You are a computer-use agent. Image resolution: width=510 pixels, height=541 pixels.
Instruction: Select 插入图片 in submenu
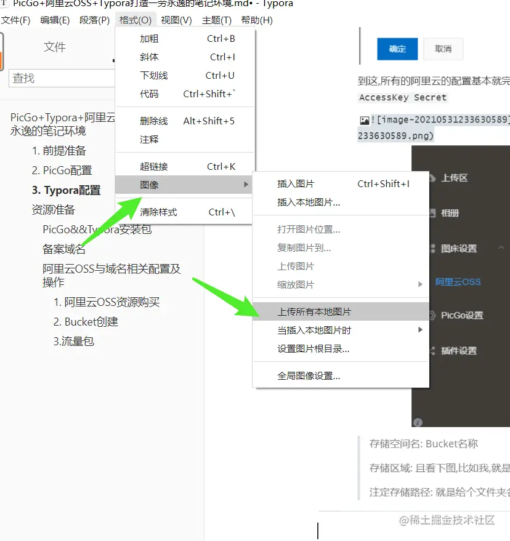[x=341, y=183]
